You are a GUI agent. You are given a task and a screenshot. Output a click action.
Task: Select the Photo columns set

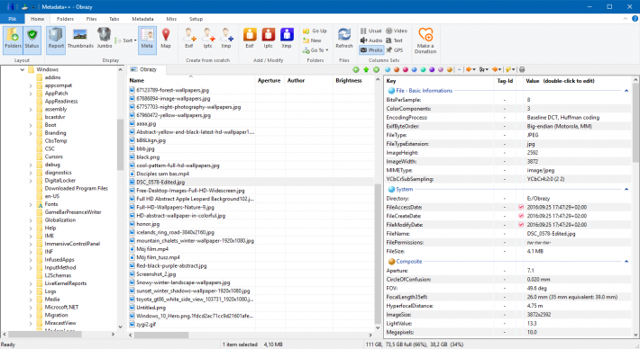click(x=371, y=50)
